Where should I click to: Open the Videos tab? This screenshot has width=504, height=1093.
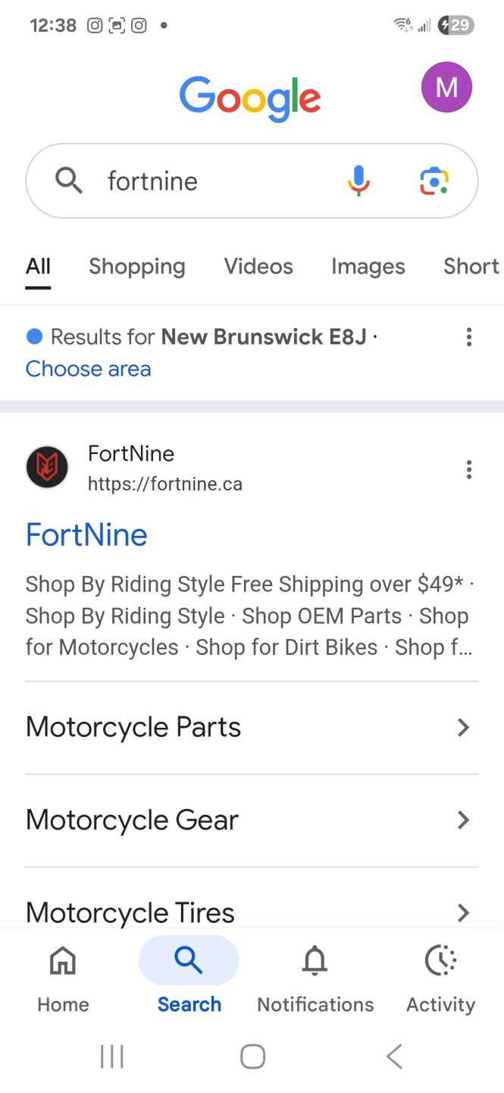pos(258,266)
